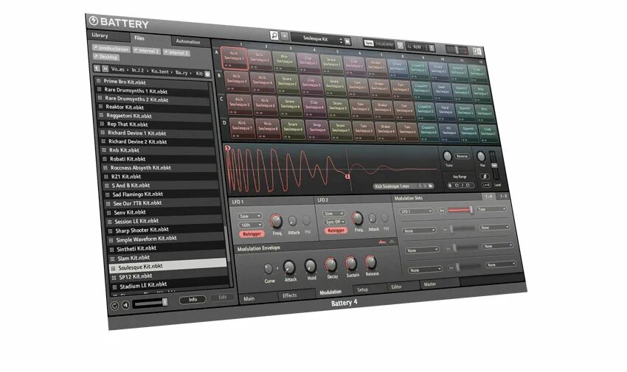Click the refresh icon after the Kit: breadcrumb
Screen dimensions: 627x372
tap(207, 74)
